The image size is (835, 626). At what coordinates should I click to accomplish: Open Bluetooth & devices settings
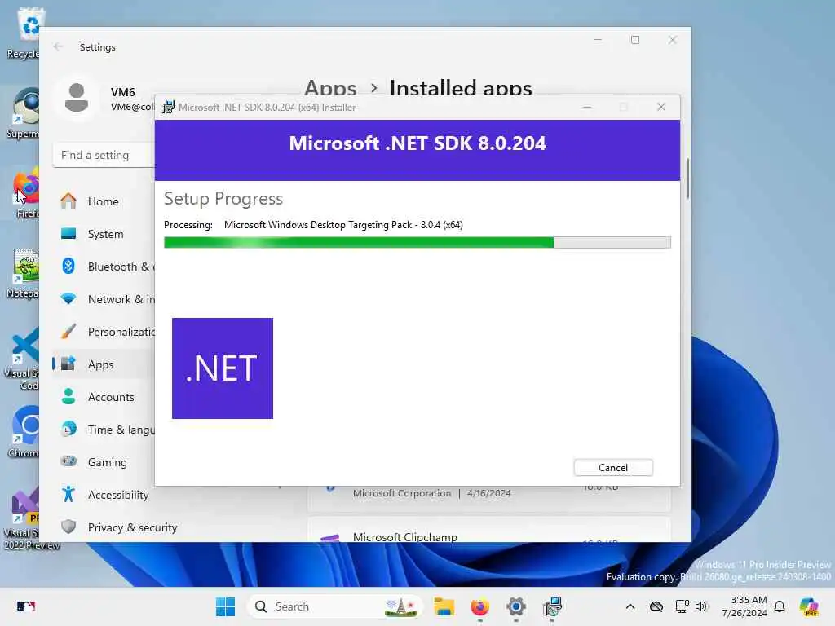(x=104, y=267)
